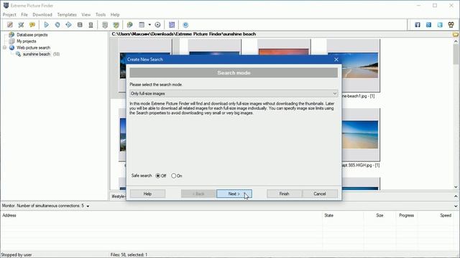Click the circular target toolbar icon
460x258 pixels.
[157, 25]
